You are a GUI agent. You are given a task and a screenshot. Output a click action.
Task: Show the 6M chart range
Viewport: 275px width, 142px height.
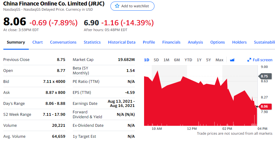coord(177,60)
